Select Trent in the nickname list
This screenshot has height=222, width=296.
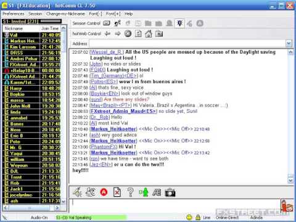point(32,177)
